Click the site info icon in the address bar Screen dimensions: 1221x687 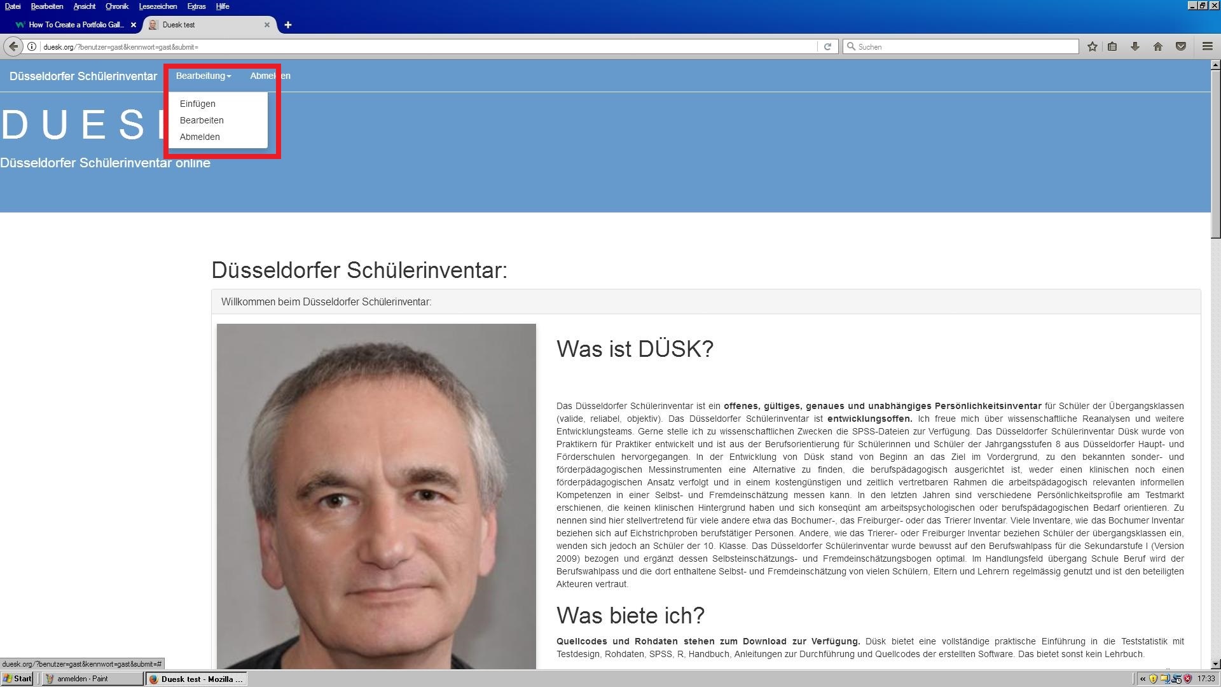(x=31, y=46)
